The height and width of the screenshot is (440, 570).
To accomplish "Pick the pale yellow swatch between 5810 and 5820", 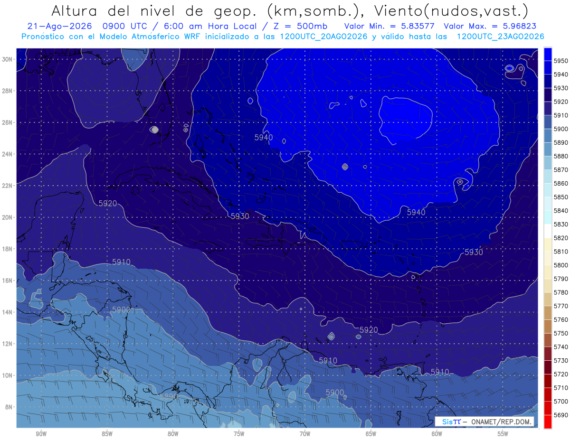I will (x=547, y=245).
